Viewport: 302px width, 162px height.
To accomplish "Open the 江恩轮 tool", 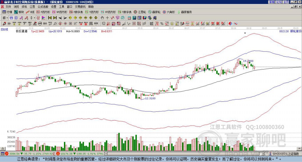I will coord(140,12).
